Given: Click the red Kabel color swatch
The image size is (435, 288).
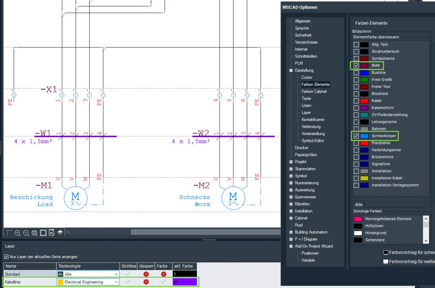Looking at the screenshot, I should click(x=364, y=101).
